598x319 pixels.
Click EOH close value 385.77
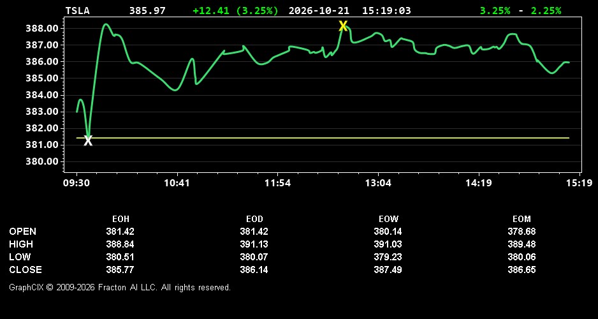[x=120, y=270]
